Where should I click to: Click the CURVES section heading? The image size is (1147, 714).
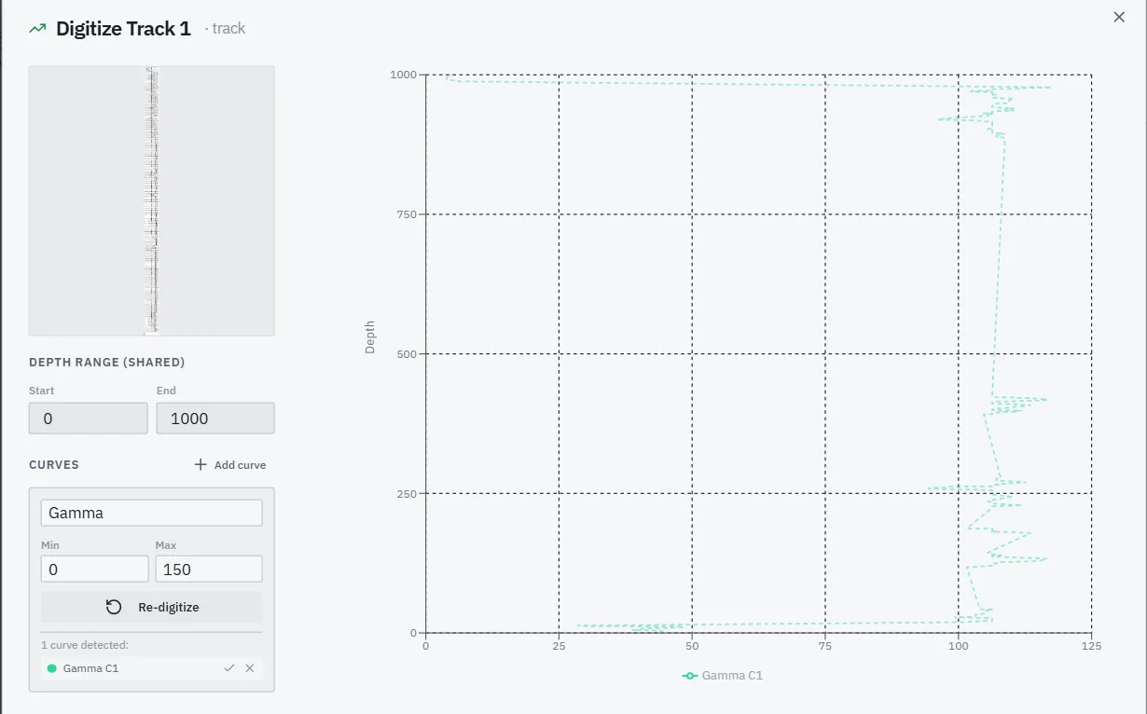pyautogui.click(x=54, y=464)
